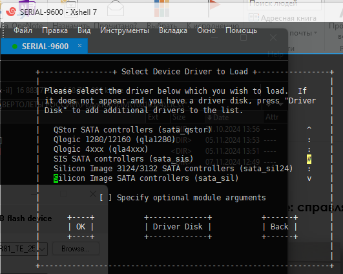Viewport: 343px width, 274px height.
Task: Select QStor SATA controllers (sata_qstor) driver
Action: click(132, 130)
